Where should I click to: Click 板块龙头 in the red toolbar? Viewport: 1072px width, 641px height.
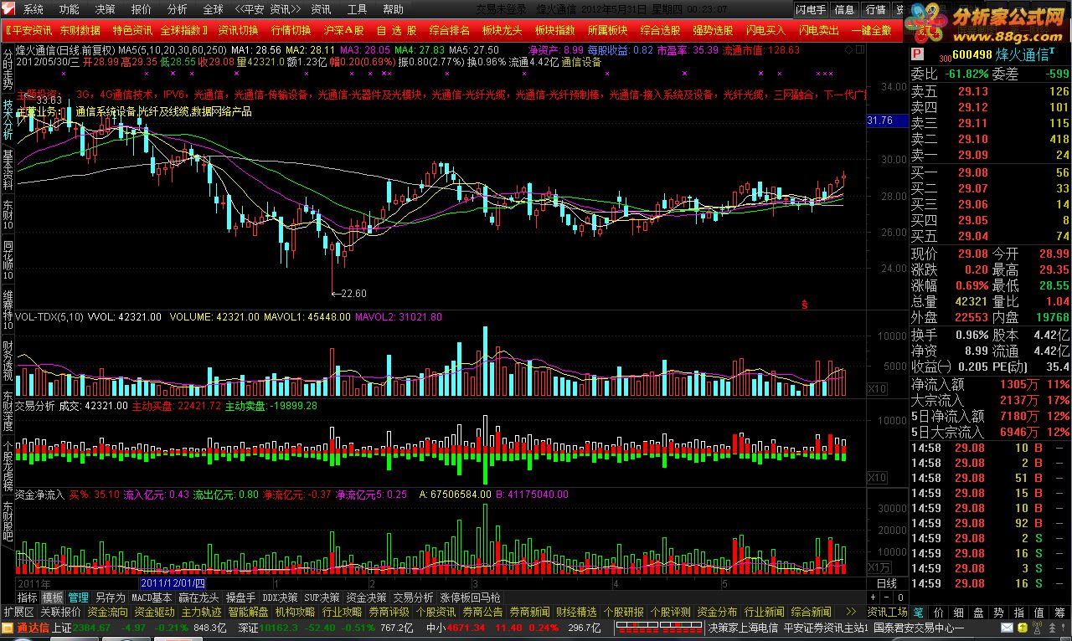tap(502, 30)
